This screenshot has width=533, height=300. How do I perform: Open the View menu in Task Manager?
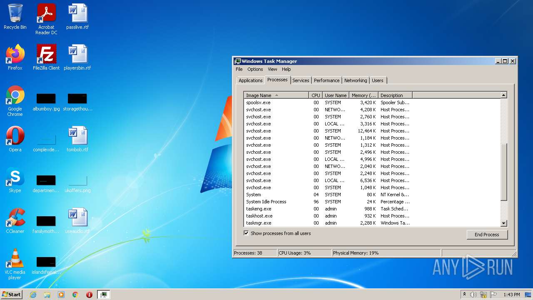(272, 69)
